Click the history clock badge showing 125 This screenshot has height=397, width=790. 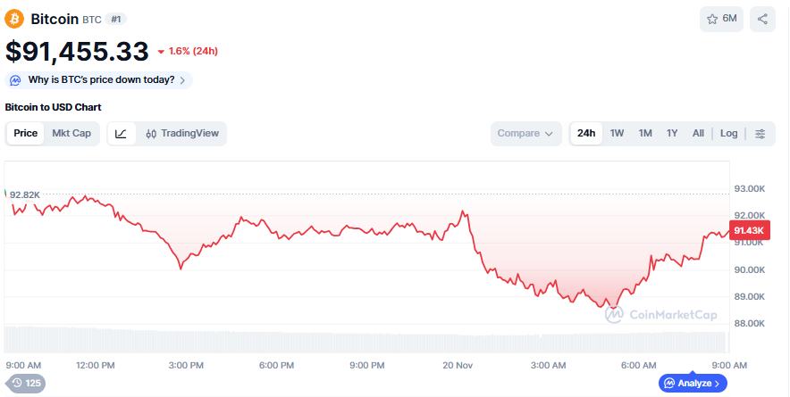[x=25, y=383]
